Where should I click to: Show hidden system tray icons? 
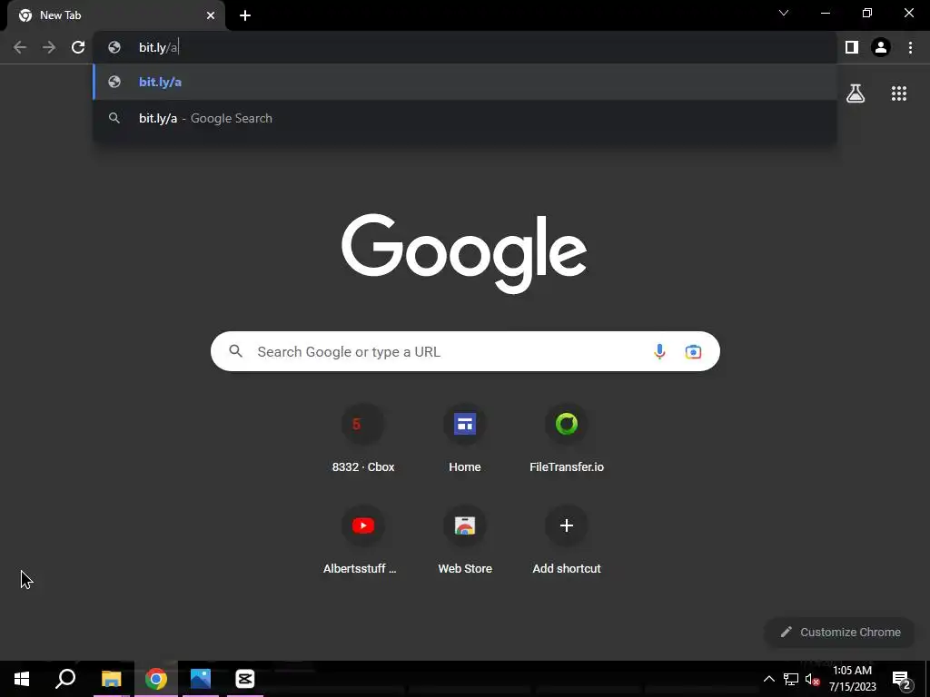(768, 679)
